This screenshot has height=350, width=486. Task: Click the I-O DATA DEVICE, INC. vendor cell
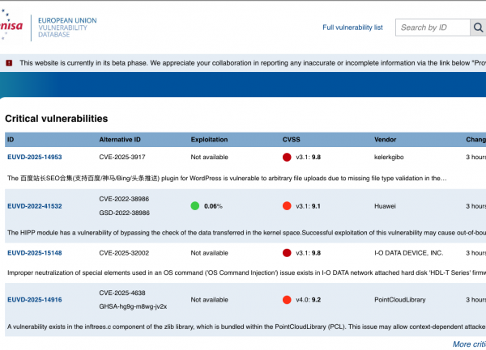(409, 253)
